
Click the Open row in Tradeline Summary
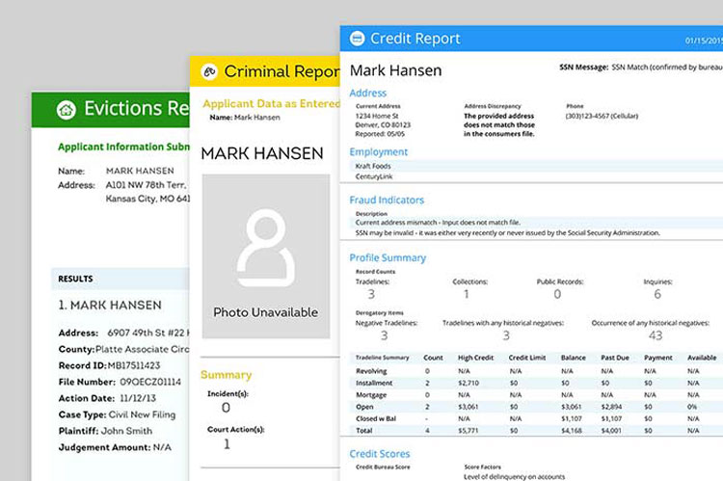coord(536,407)
